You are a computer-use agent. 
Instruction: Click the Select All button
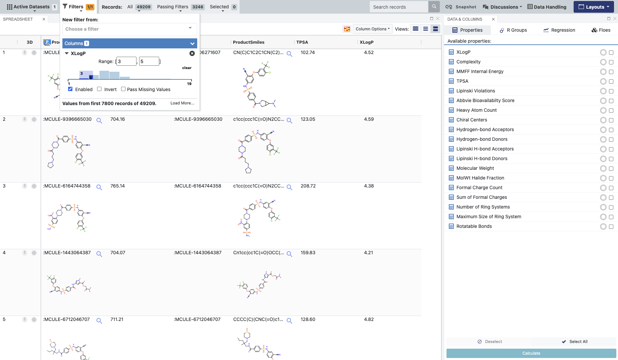click(575, 342)
